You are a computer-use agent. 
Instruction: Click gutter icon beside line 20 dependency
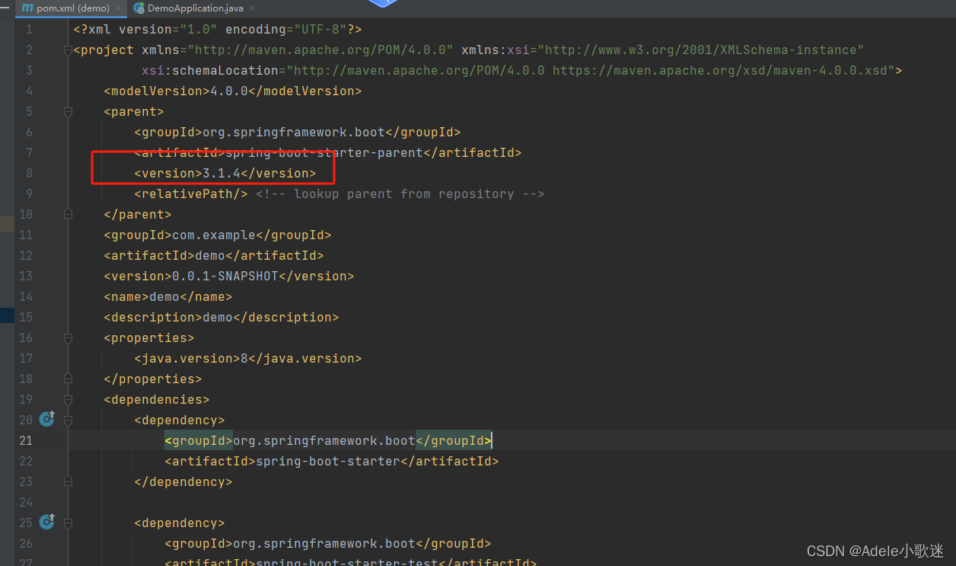point(46,419)
